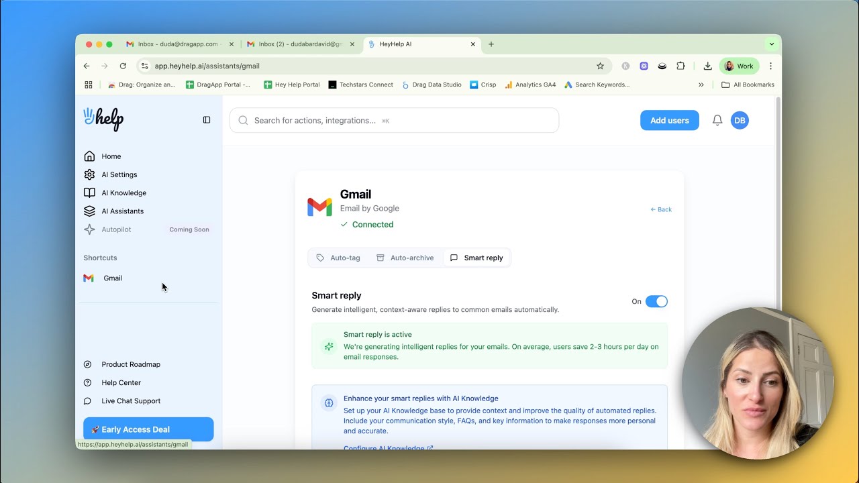Click the Coming Soon badge
This screenshot has width=859, height=483.
point(189,229)
